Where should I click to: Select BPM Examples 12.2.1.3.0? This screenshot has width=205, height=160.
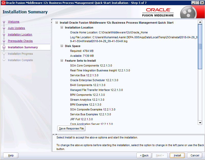click(x=86, y=105)
